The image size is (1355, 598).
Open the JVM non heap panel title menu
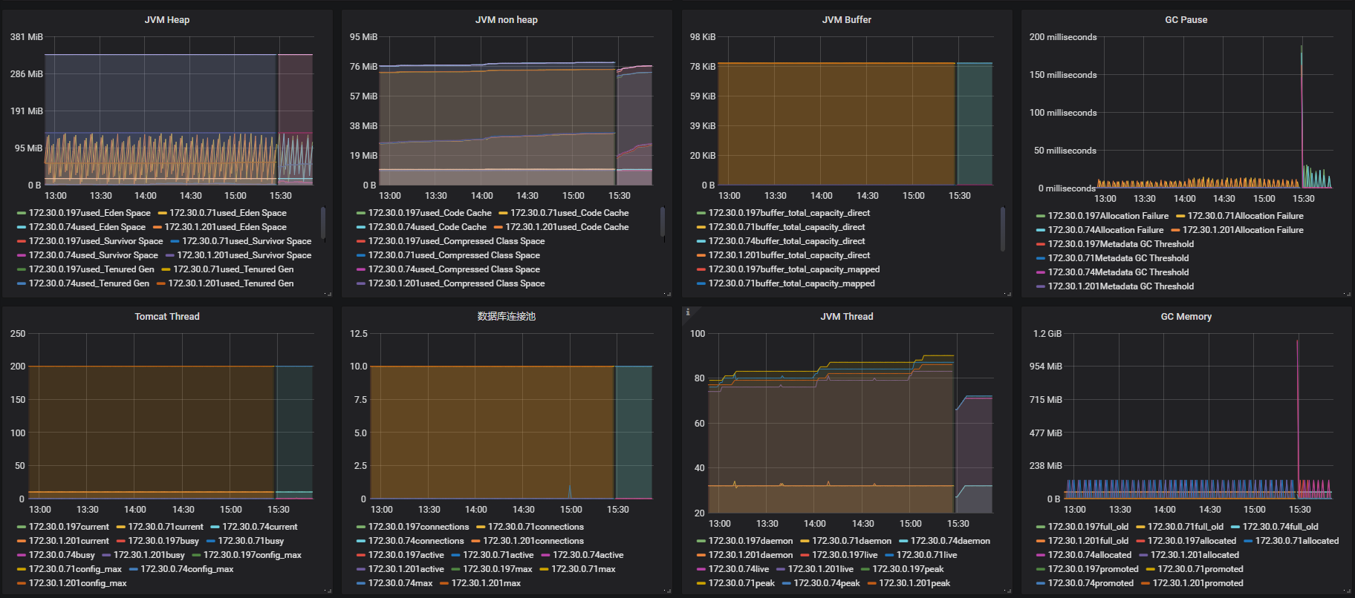(507, 20)
